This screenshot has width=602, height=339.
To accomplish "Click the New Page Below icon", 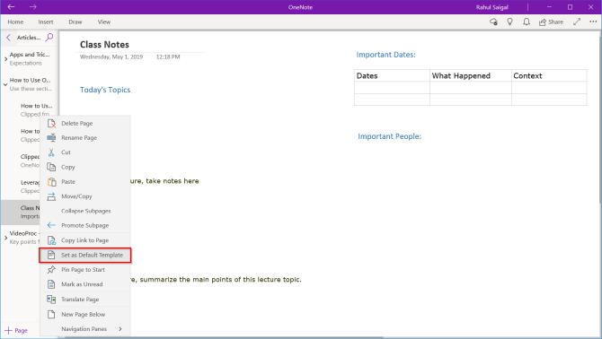I will pyautogui.click(x=51, y=314).
